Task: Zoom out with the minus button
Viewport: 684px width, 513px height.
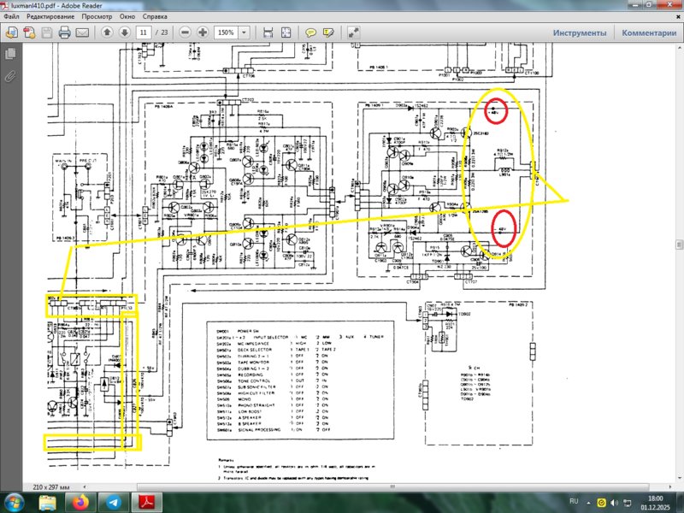Action: (x=185, y=32)
